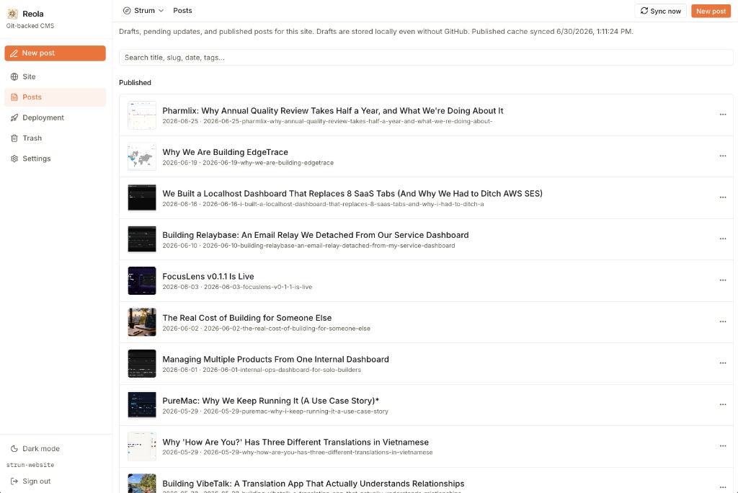Open more options for Localhost Dashboard post
738x493 pixels.
tap(722, 197)
